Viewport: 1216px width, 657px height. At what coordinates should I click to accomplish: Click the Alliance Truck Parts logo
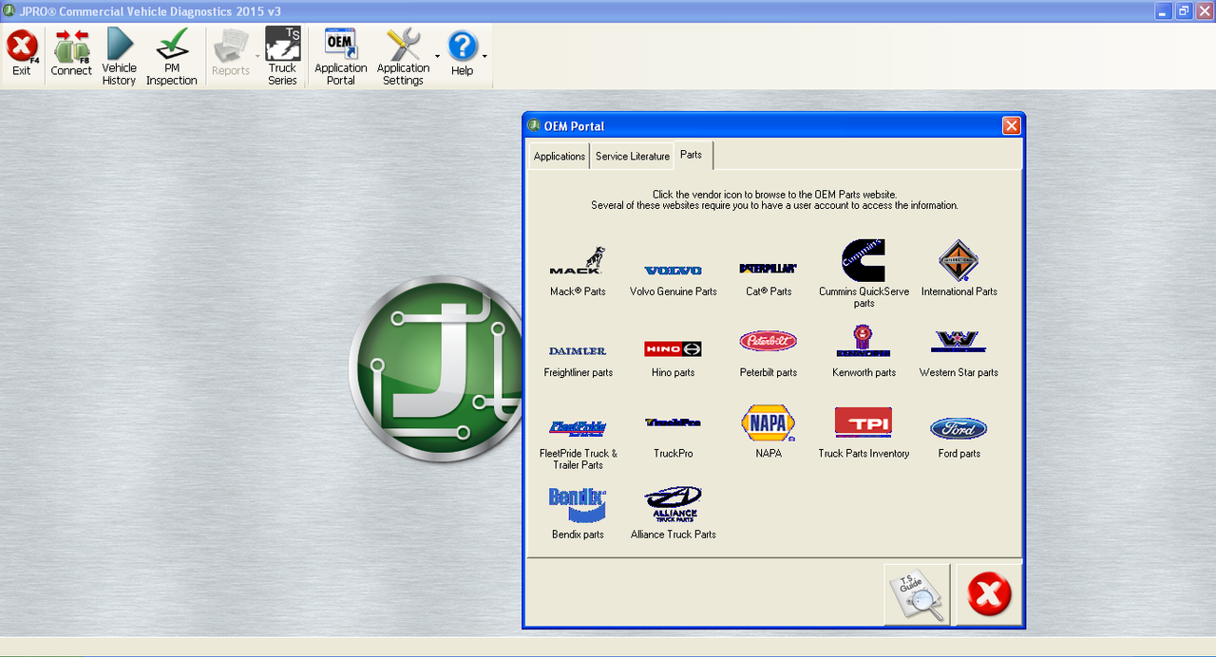point(673,504)
